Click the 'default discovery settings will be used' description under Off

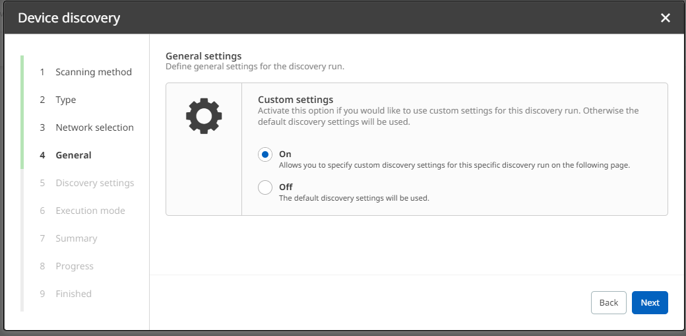[354, 198]
